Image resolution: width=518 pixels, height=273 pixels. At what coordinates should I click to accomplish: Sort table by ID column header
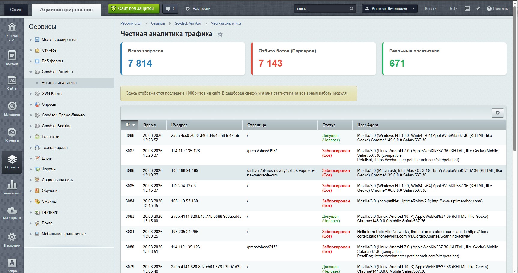click(129, 125)
